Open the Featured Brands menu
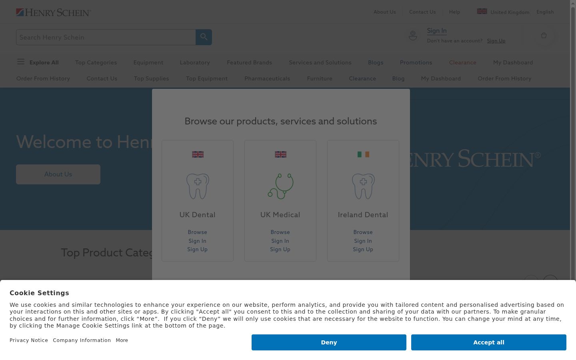The width and height of the screenshot is (576, 360). point(250,62)
